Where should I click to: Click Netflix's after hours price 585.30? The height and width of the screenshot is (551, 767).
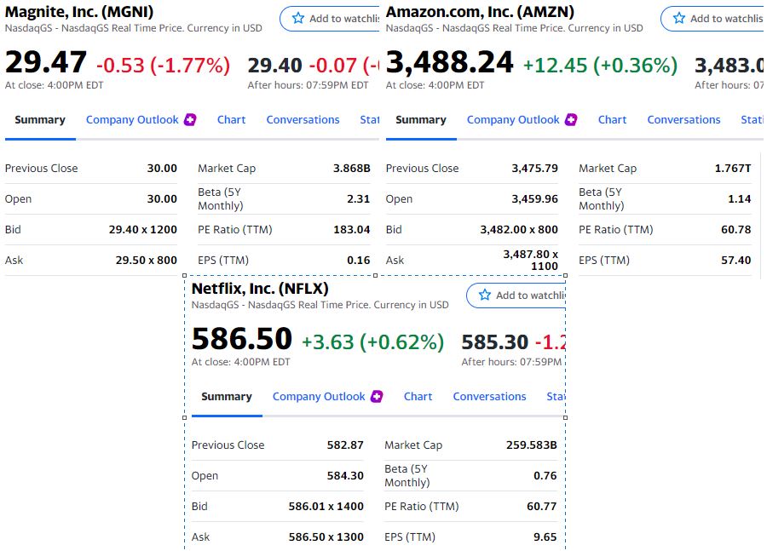tap(495, 342)
